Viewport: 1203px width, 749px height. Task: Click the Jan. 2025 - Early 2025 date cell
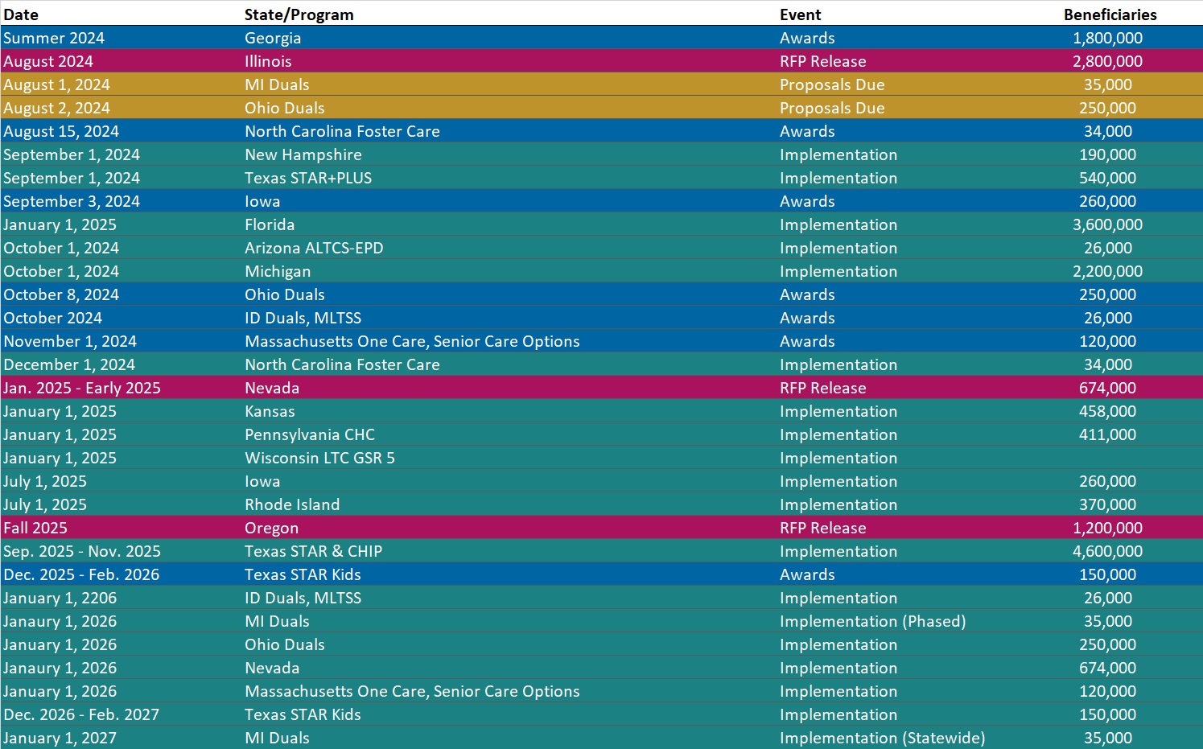pyautogui.click(x=82, y=388)
